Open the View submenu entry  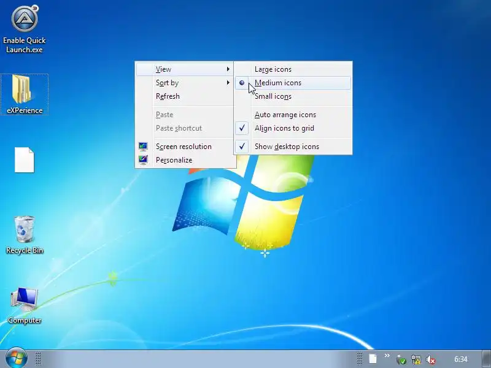[185, 69]
